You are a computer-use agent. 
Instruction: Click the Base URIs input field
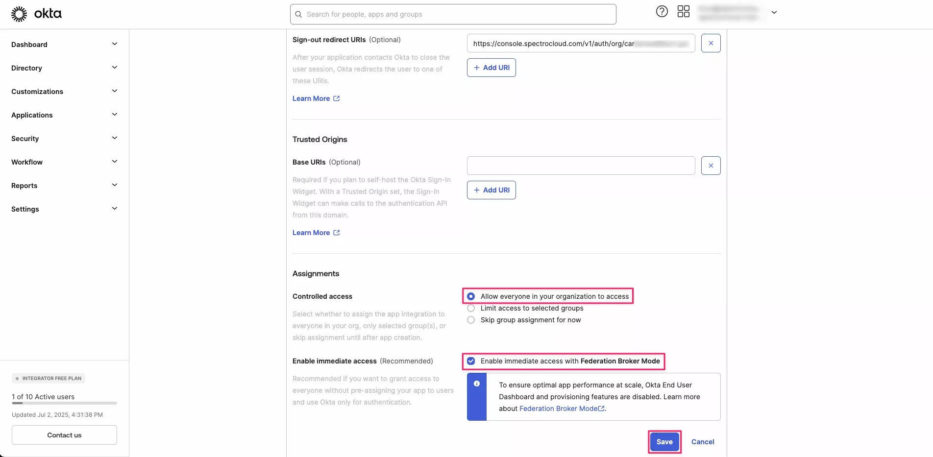580,166
